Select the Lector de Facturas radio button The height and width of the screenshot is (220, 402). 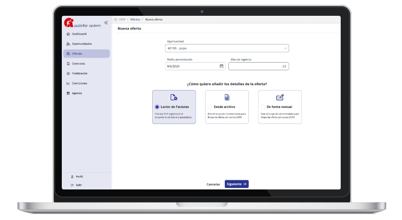(x=157, y=107)
